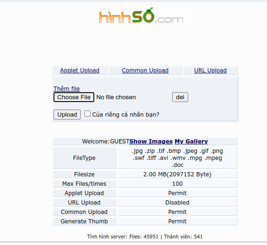Image resolution: width=267 pixels, height=245 pixels.
Task: Select the Permit value beside Generate Thumb
Action: coord(177,221)
